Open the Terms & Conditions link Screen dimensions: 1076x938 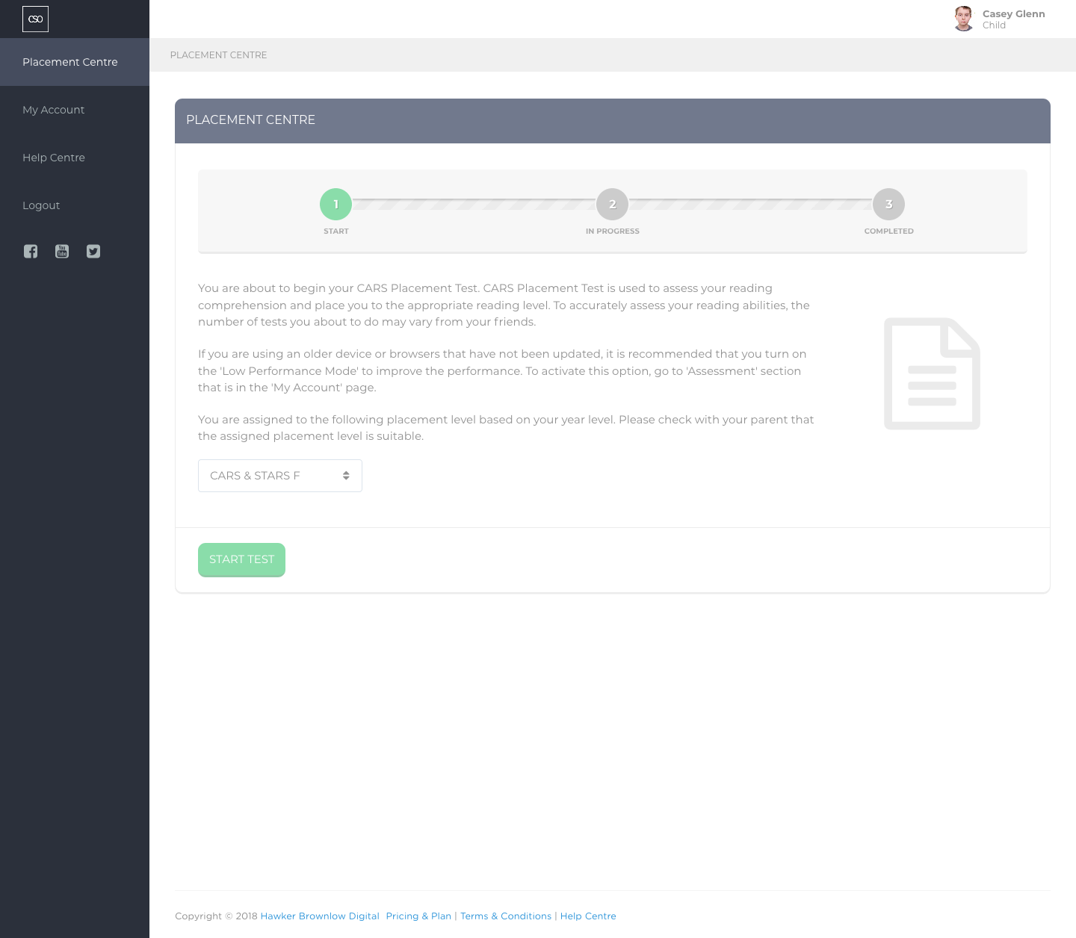[506, 916]
